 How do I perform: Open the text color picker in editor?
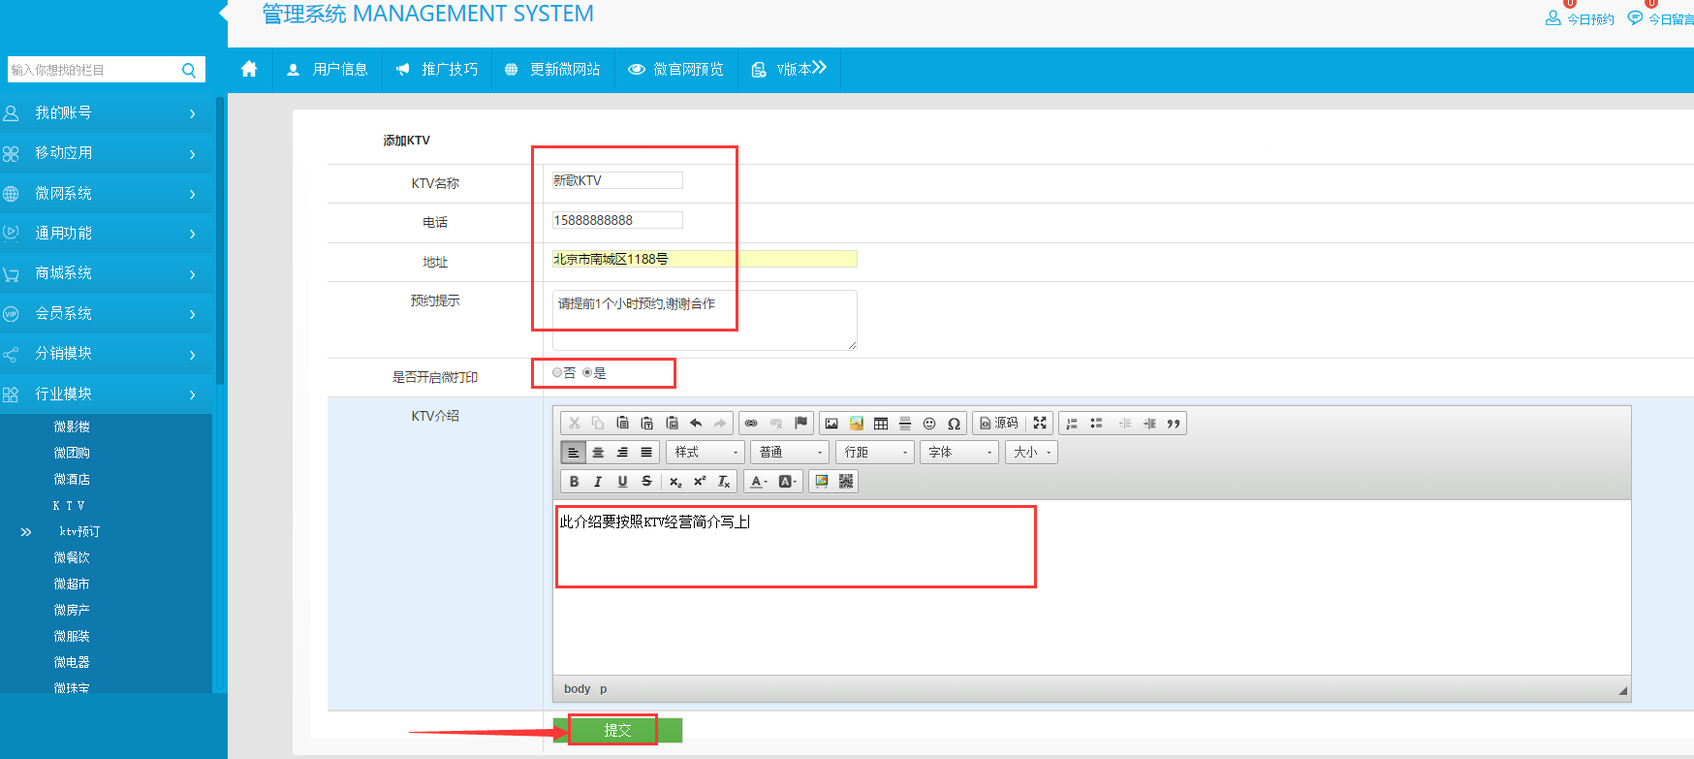pos(759,482)
